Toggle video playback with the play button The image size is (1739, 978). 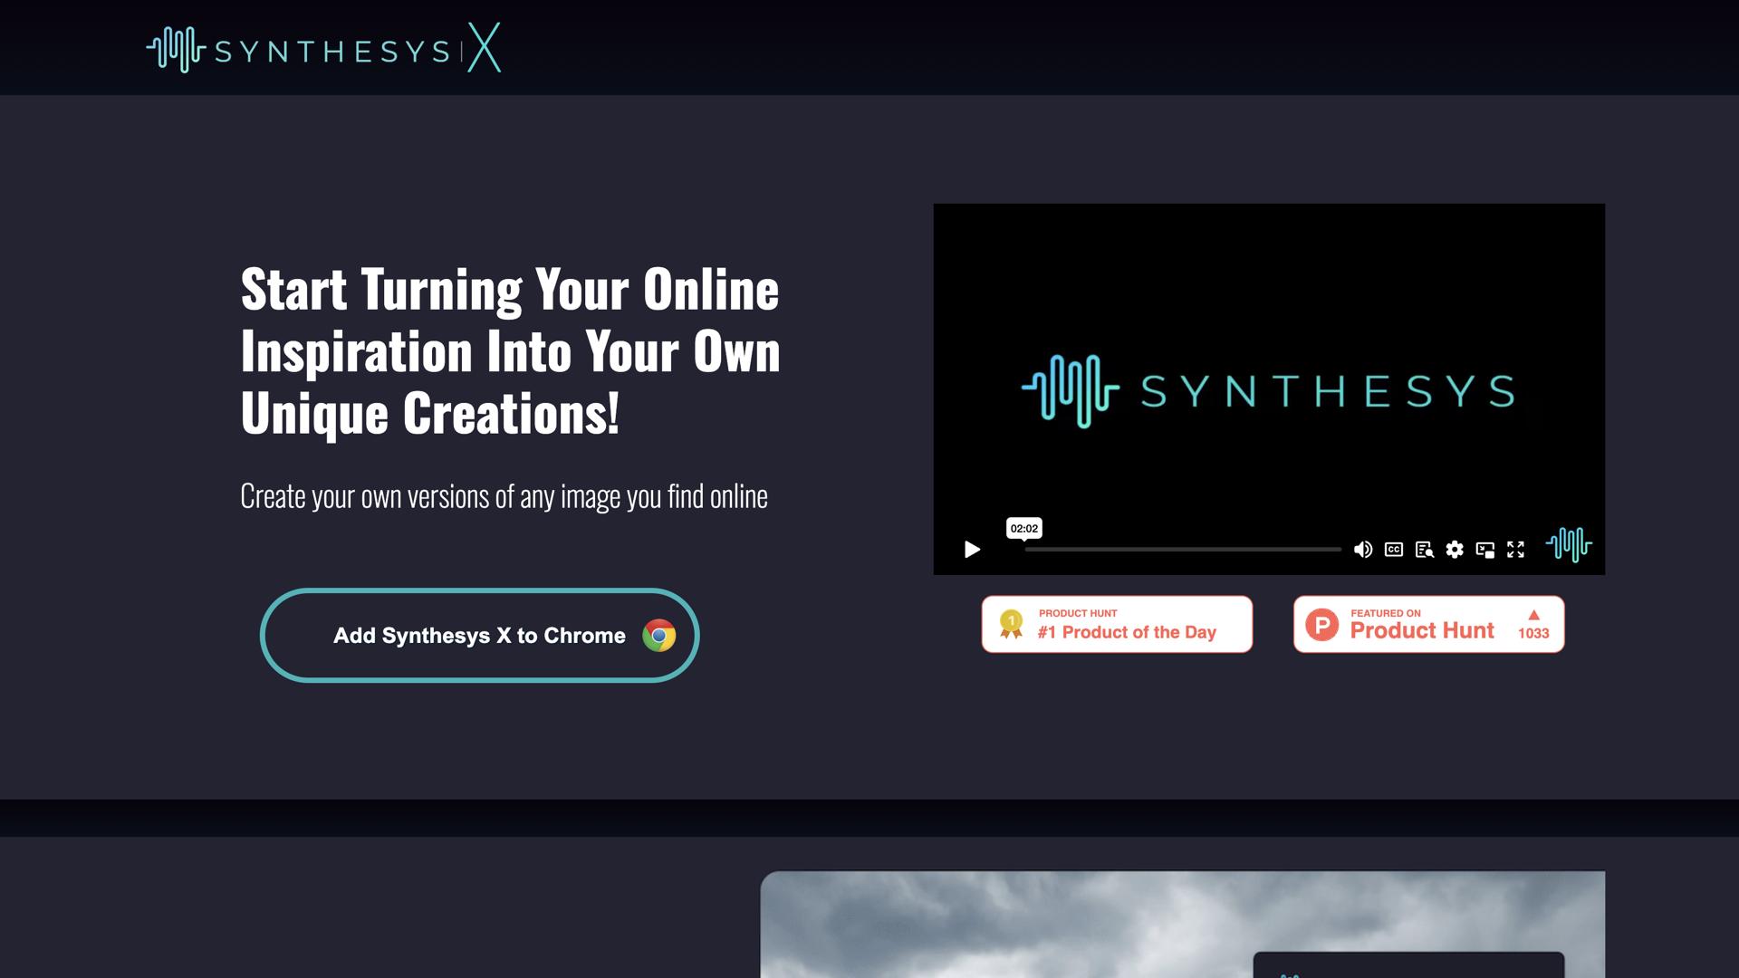(x=972, y=550)
